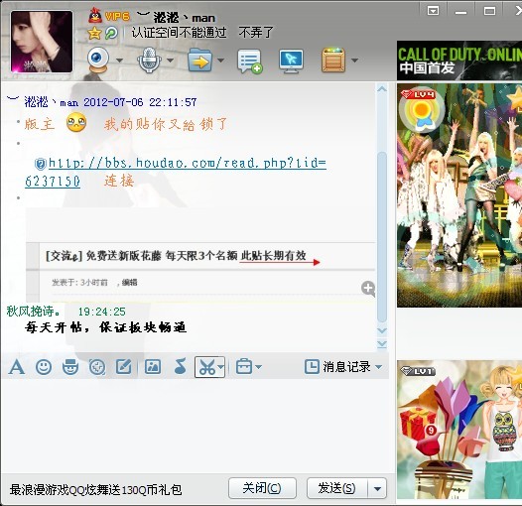Click the 发送(S) send button
Image resolution: width=522 pixels, height=506 pixels.
click(x=337, y=488)
